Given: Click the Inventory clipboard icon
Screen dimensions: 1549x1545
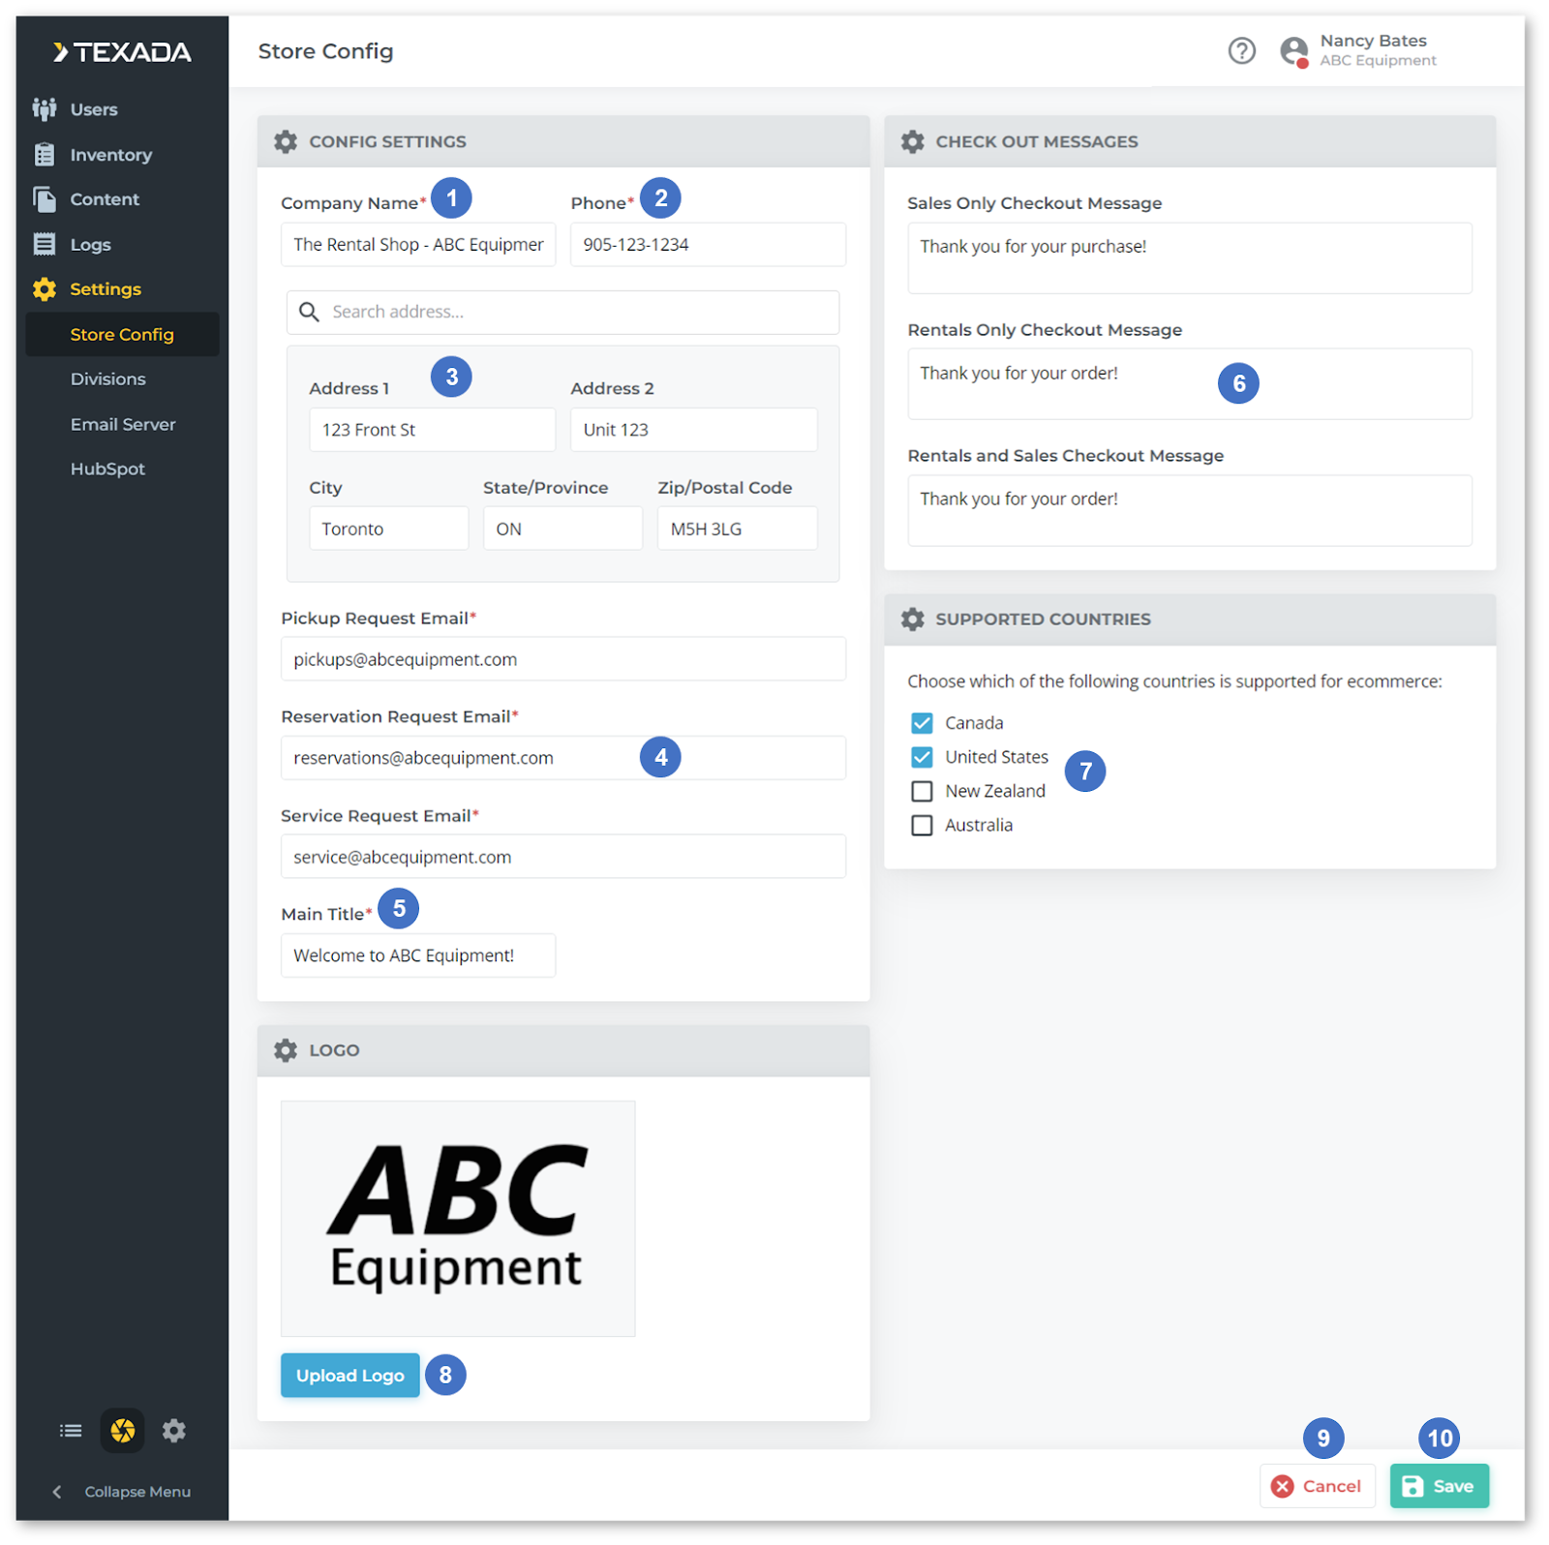Looking at the screenshot, I should point(45,155).
